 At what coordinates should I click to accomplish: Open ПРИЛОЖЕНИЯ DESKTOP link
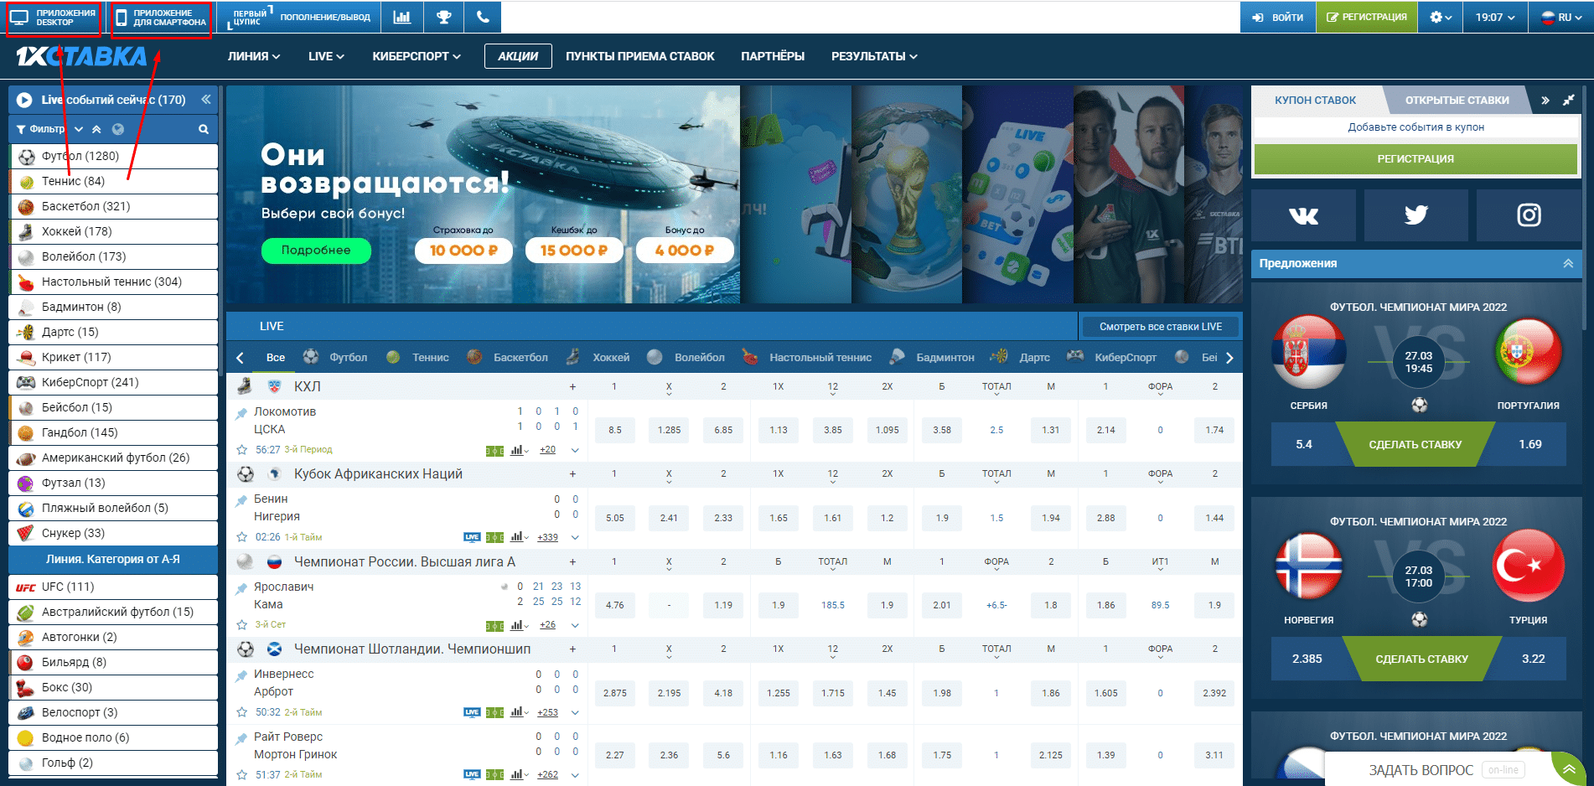(54, 18)
